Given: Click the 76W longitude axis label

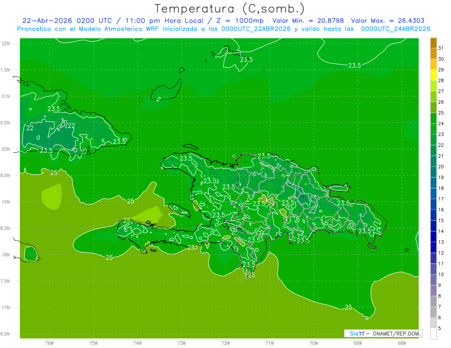Looking at the screenshot, I should point(49,343).
